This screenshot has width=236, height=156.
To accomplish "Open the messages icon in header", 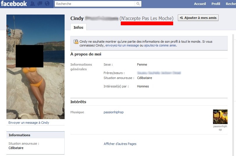I will pyautogui.click(x=40, y=3).
